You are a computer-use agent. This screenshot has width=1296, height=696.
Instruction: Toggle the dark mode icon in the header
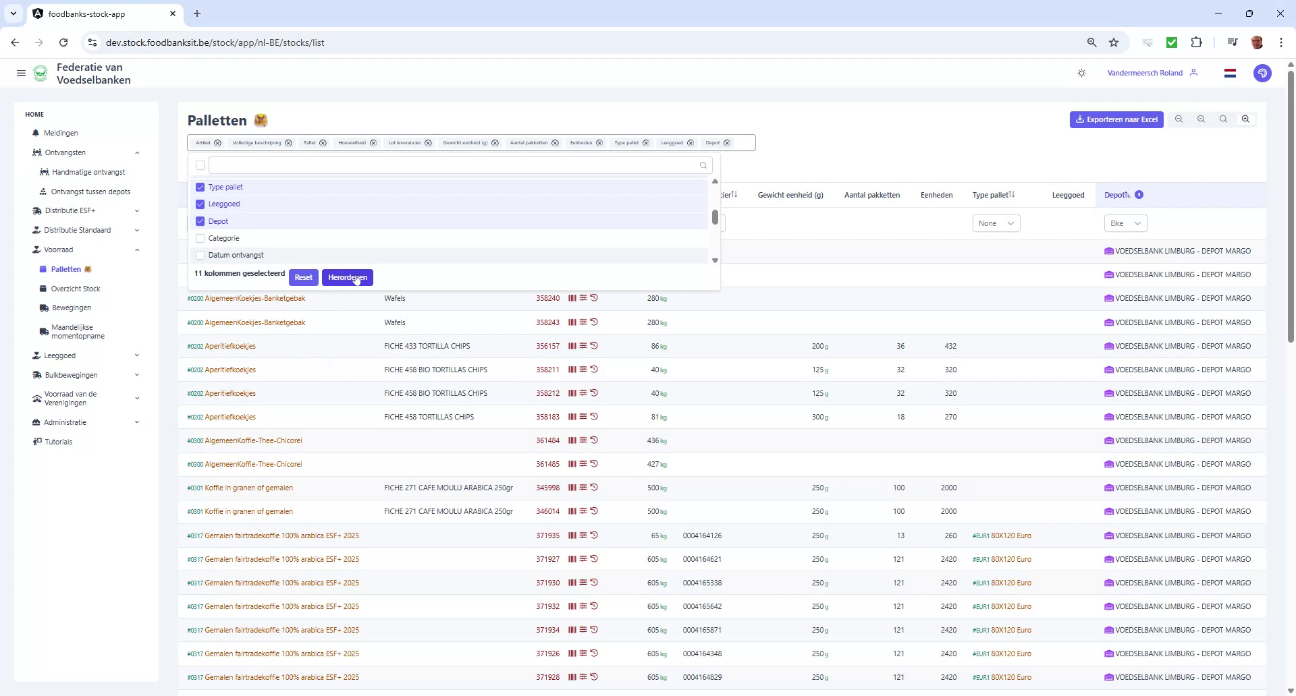point(1081,73)
